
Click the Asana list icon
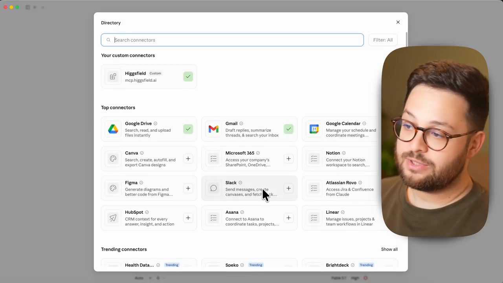(x=213, y=218)
